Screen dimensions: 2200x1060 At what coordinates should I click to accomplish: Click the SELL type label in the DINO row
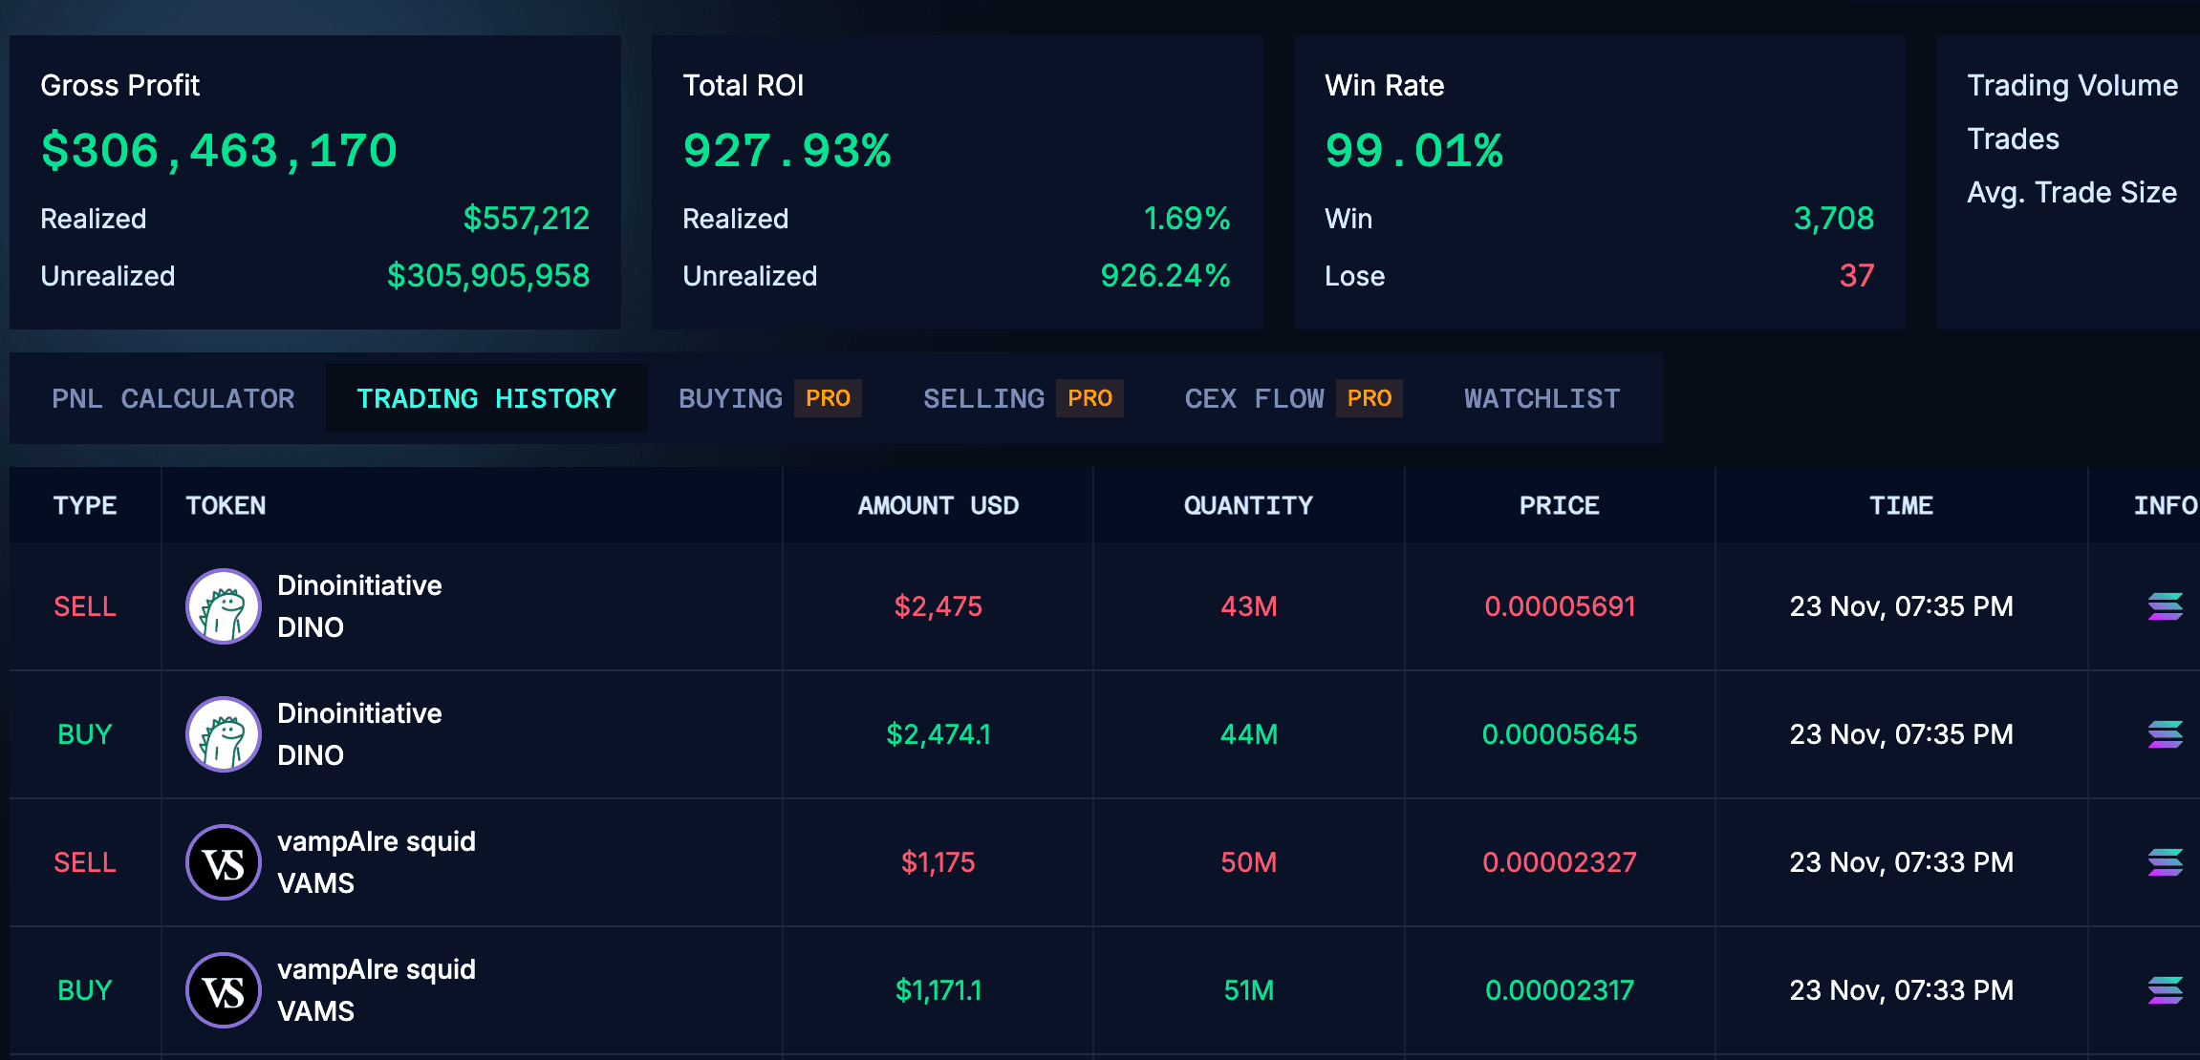tap(85, 606)
